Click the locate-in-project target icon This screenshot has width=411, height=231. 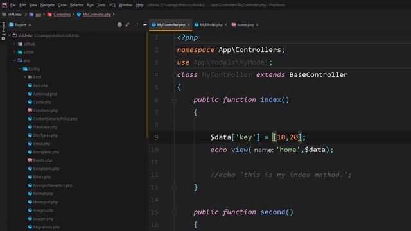click(x=119, y=25)
